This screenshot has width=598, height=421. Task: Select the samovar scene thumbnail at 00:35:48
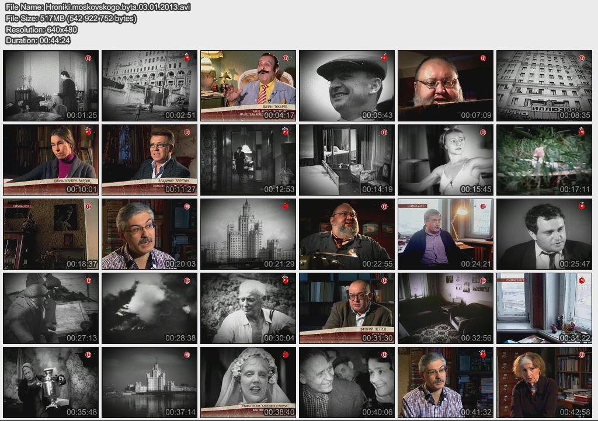pyautogui.click(x=51, y=382)
